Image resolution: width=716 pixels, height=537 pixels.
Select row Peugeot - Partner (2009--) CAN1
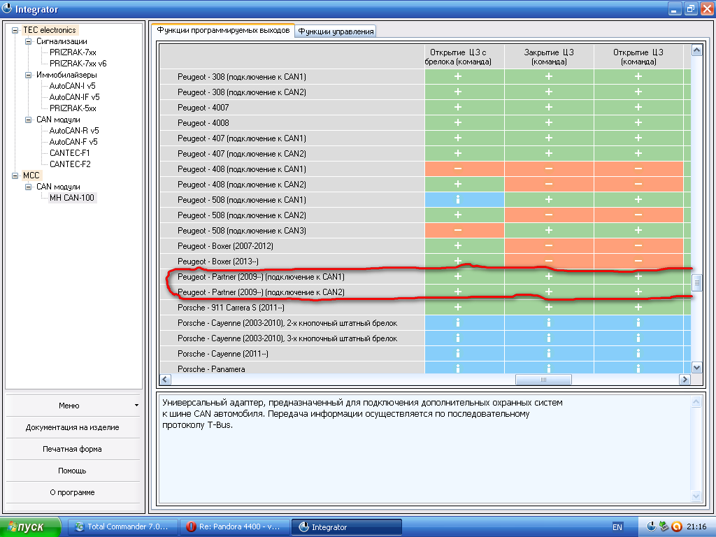tap(292, 277)
